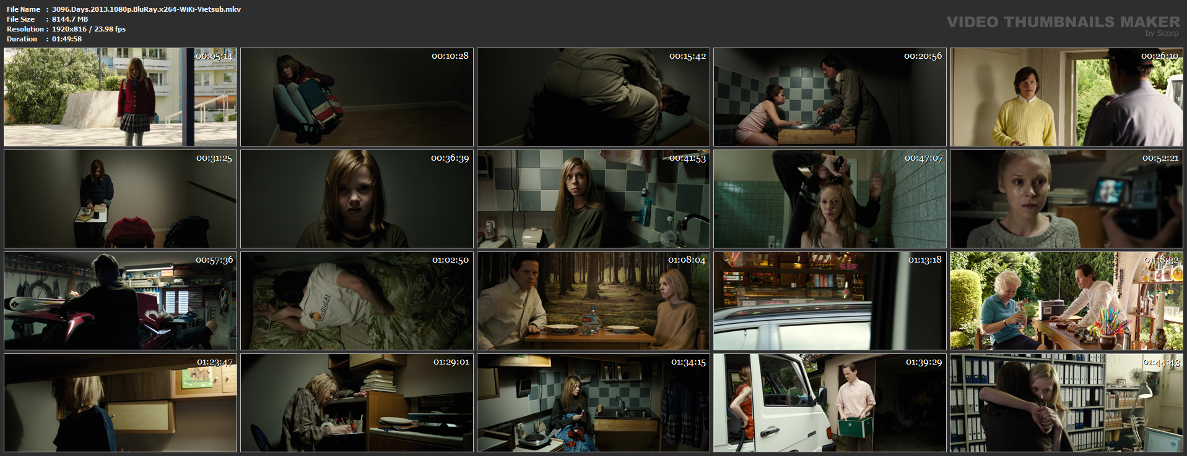Open the 01:13:18 van window thumbnail
This screenshot has width=1187, height=456.
coord(830,301)
